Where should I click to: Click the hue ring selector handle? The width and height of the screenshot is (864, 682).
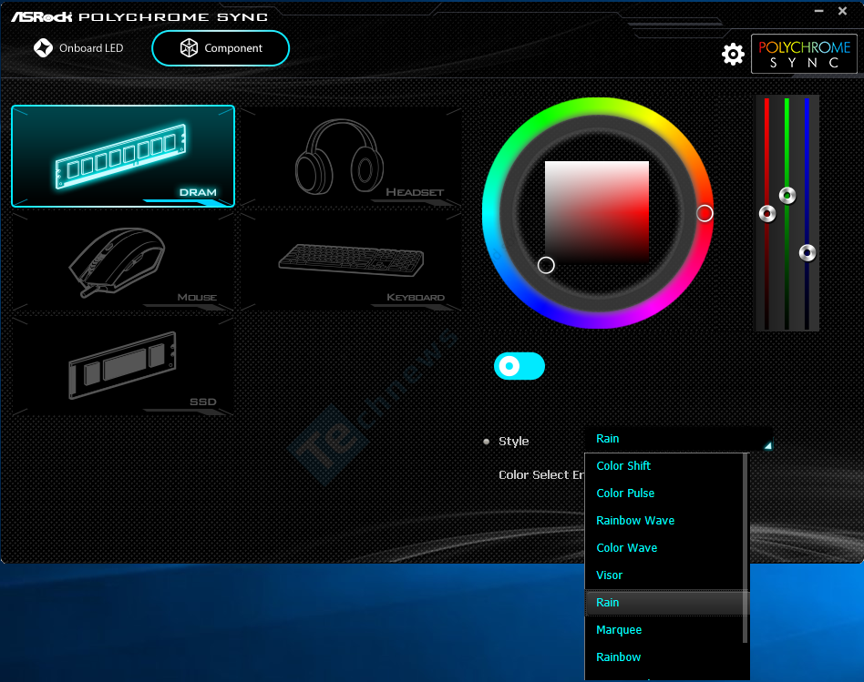click(705, 214)
